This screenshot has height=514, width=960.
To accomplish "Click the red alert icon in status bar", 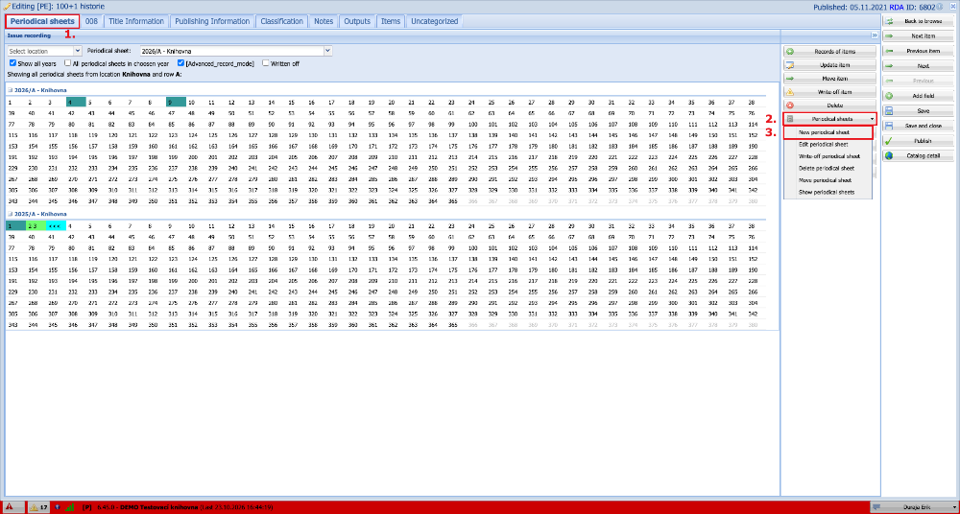I will (10, 507).
